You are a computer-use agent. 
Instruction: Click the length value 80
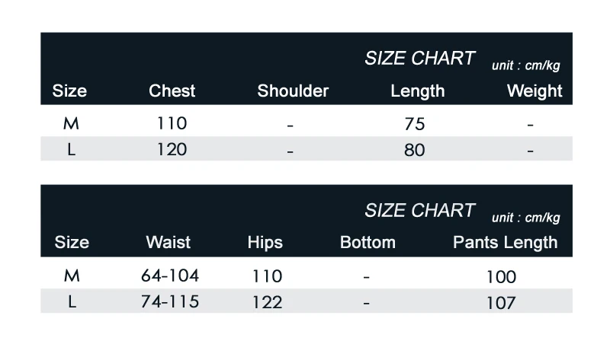point(415,150)
